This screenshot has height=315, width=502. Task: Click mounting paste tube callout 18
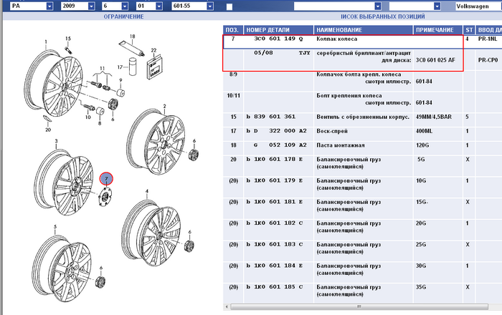(133, 37)
